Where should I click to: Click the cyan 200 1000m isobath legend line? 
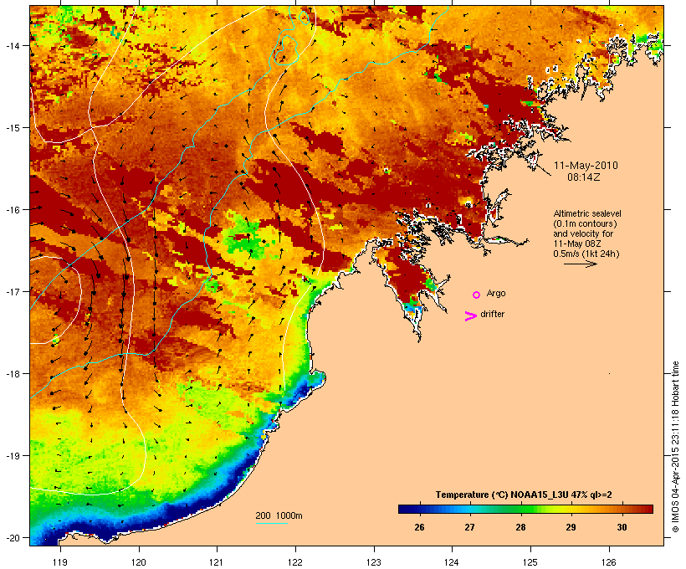pos(272,524)
